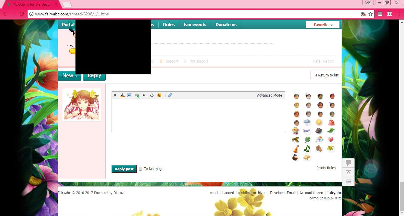The width and height of the screenshot is (404, 216).
Task: Click Return to list link
Action: [x=326, y=75]
